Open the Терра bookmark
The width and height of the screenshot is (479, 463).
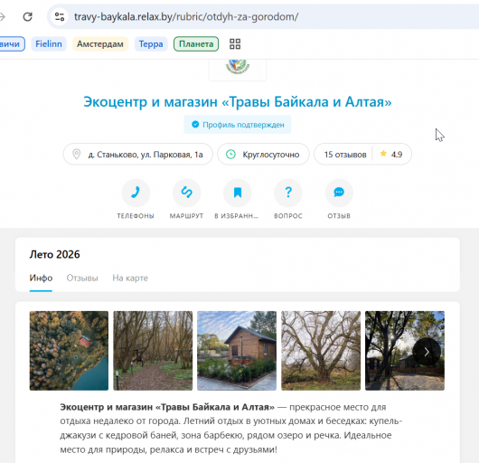(x=151, y=44)
